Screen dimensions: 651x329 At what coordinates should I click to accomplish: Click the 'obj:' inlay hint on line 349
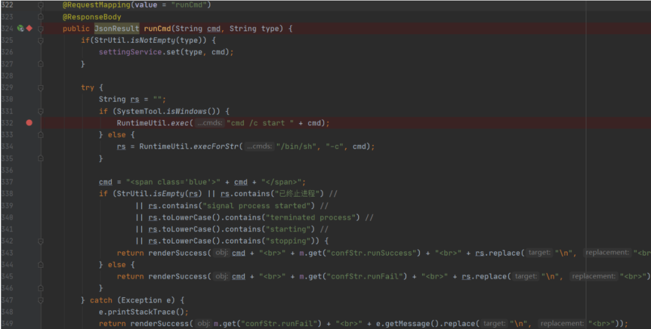click(204, 323)
